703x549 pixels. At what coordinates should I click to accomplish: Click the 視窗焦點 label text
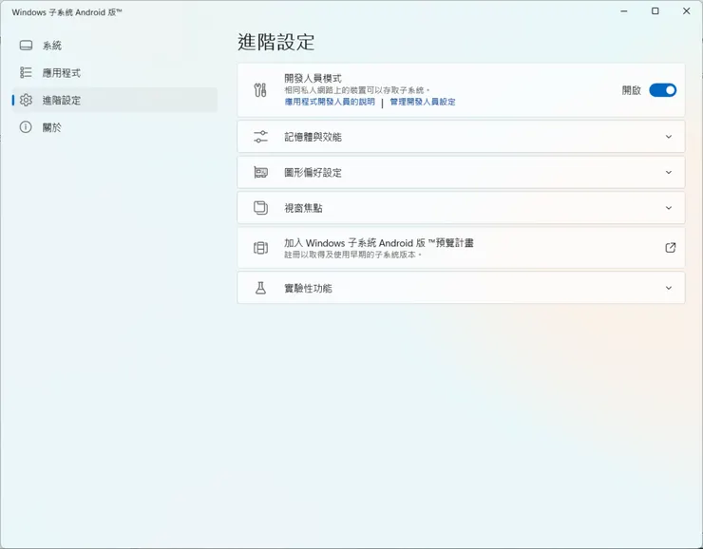coord(304,208)
